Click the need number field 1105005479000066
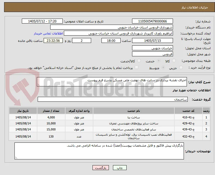Image resolution: width=215 pixels, height=175 pixels. point(152,21)
